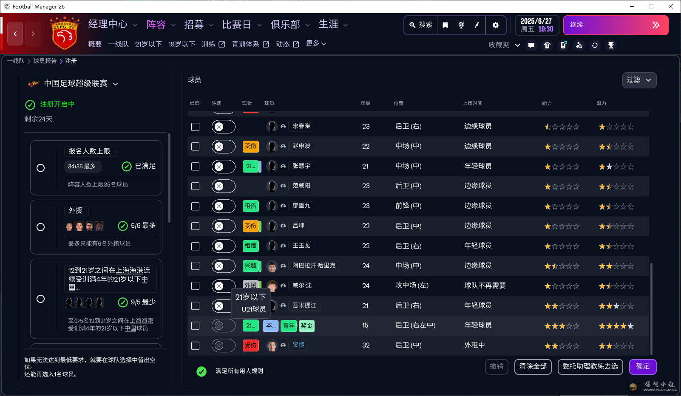
Task: Open the 招募 menu
Action: click(198, 25)
